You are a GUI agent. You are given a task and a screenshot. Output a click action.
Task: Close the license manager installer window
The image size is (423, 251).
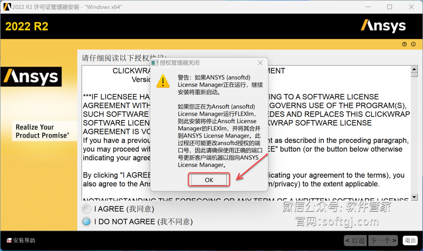(x=411, y=7)
